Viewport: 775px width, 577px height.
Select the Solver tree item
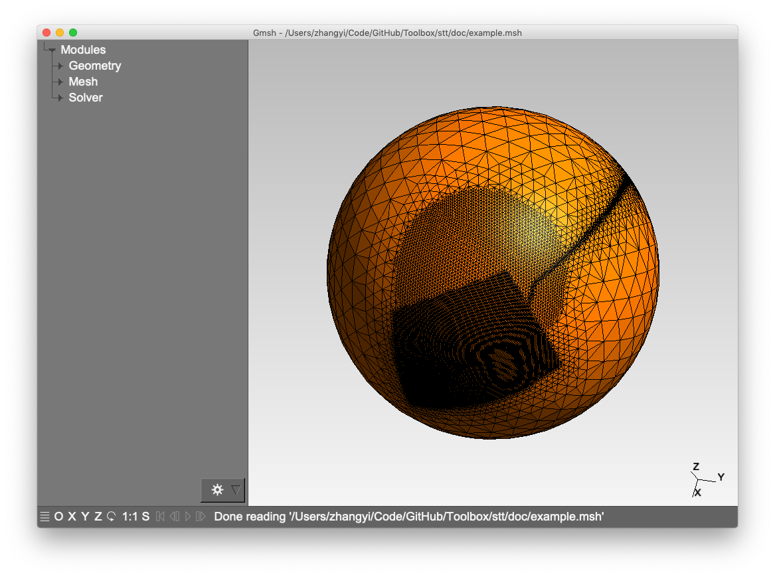coord(86,98)
